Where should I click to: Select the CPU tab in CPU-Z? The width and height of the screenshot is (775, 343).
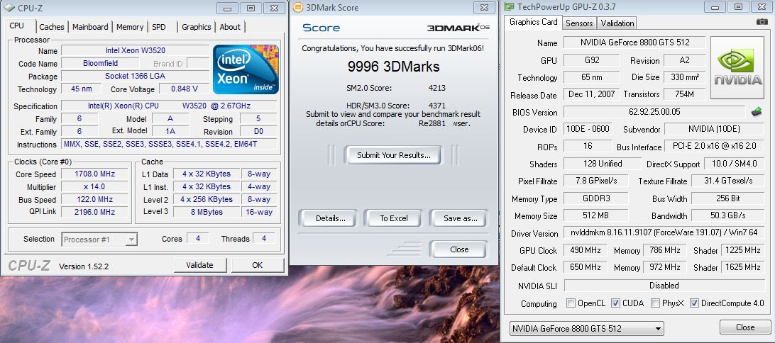(17, 26)
